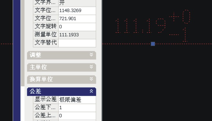This screenshot has height=121, width=212.
Task: Click the properties panel vertical scrollbar
Action: (x=23, y=43)
